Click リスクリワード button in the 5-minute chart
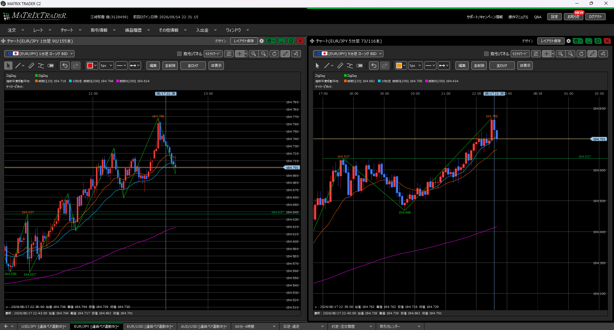This screenshot has height=330, width=614. tap(520, 54)
